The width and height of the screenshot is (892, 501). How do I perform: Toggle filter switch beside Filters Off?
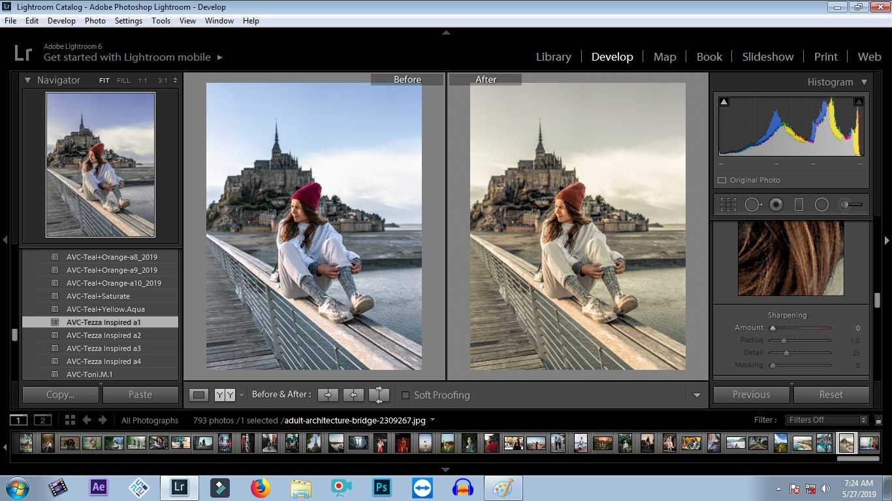pyautogui.click(x=878, y=421)
